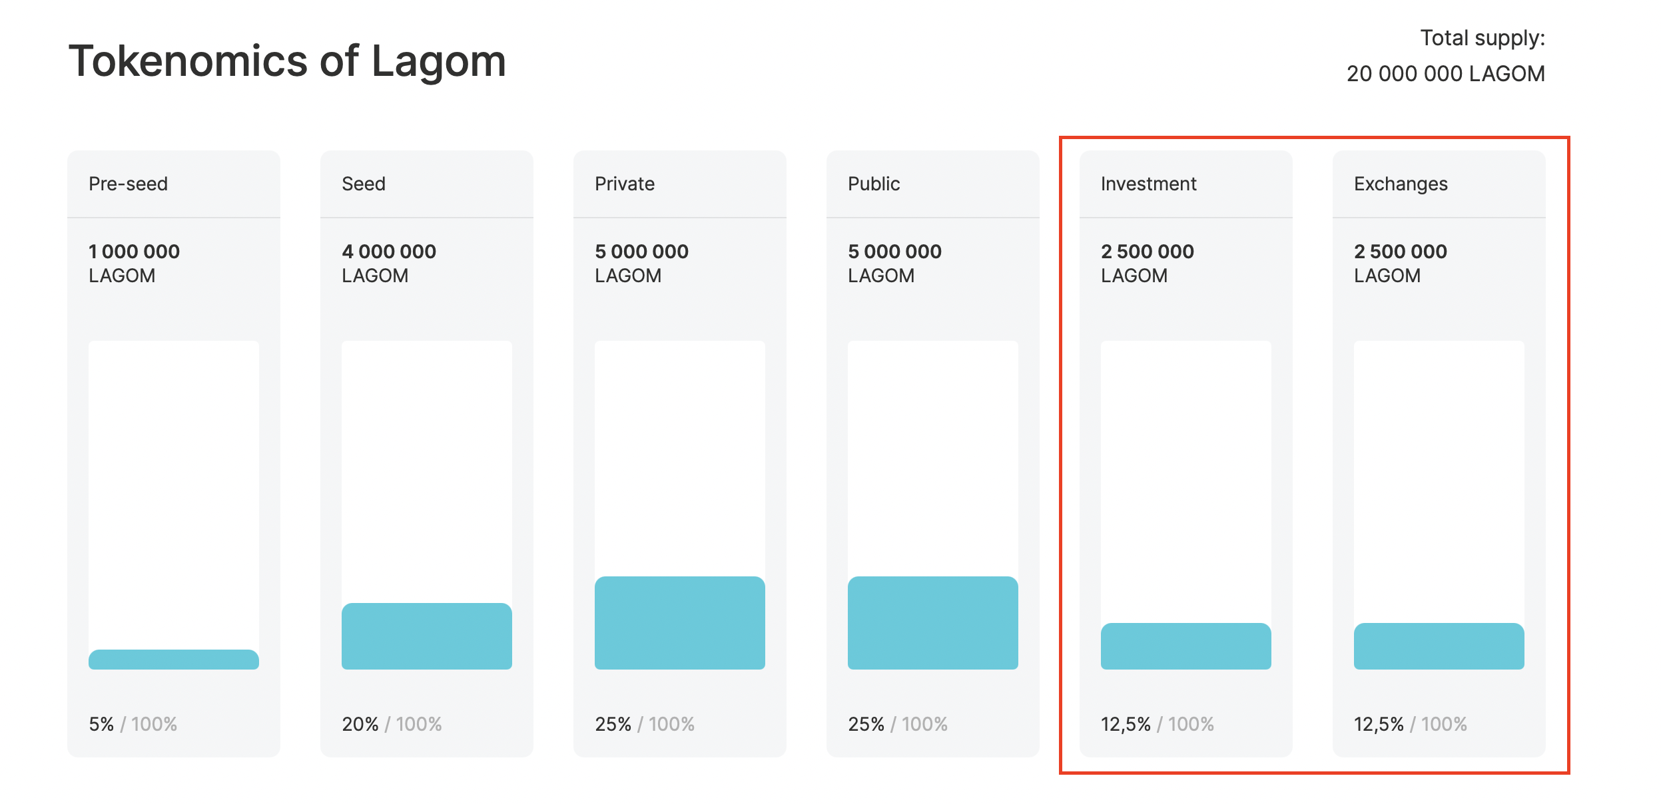1661x804 pixels.
Task: Click the Total supply label
Action: pos(1482,38)
